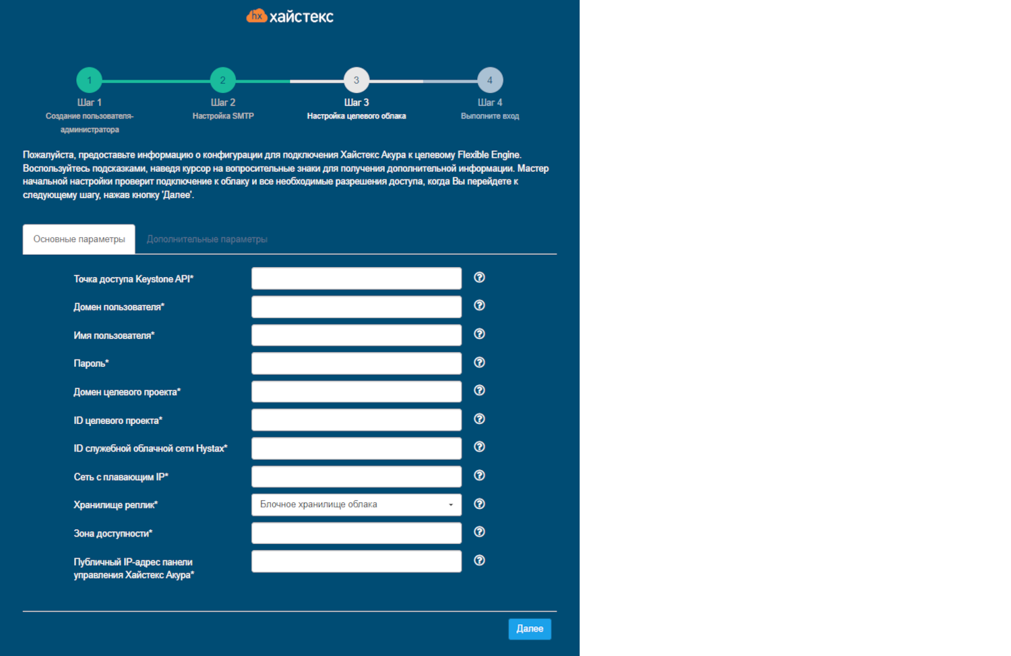Screen dimensions: 1011x656
Task: Click help icon for Зона доступности
Action: click(479, 532)
